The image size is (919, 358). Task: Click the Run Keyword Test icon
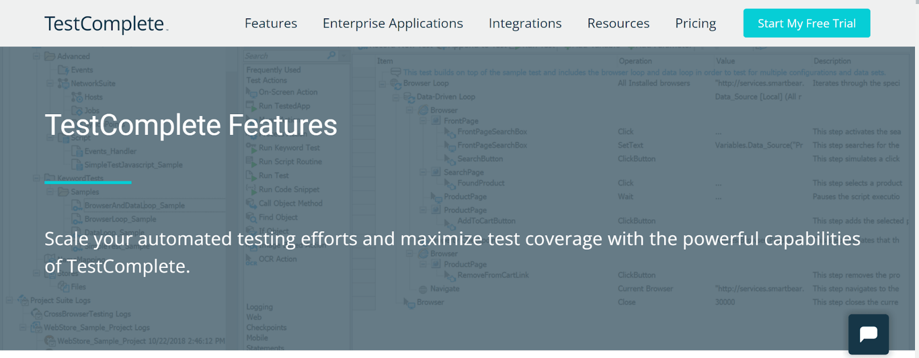point(251,147)
